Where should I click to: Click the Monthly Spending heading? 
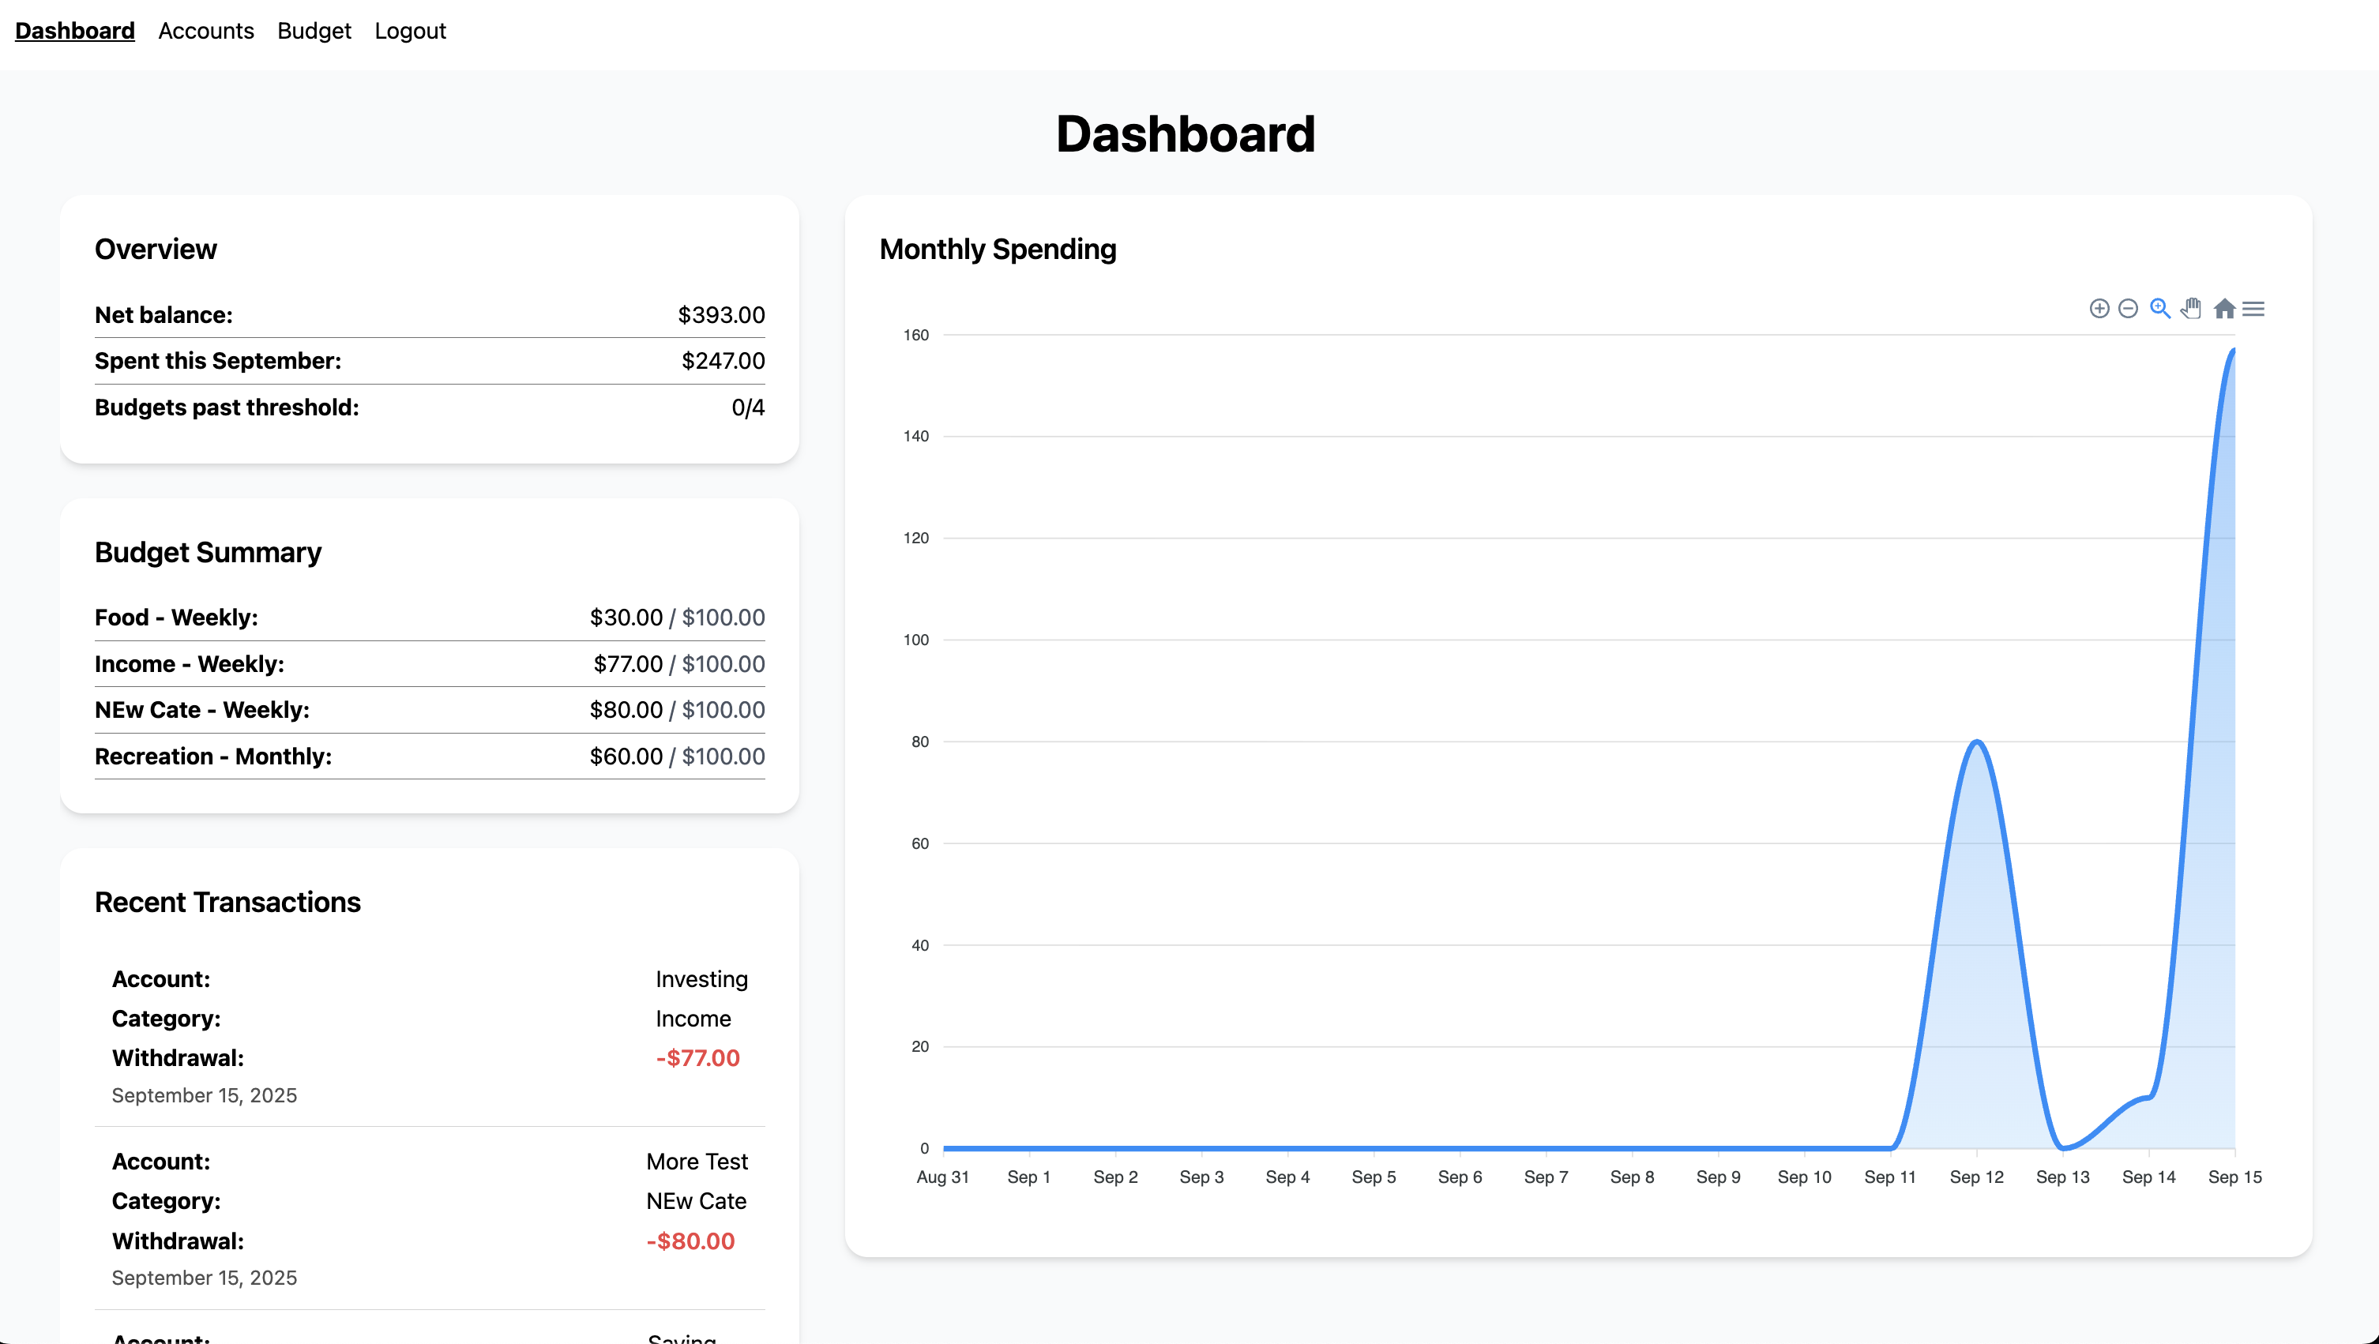click(998, 248)
